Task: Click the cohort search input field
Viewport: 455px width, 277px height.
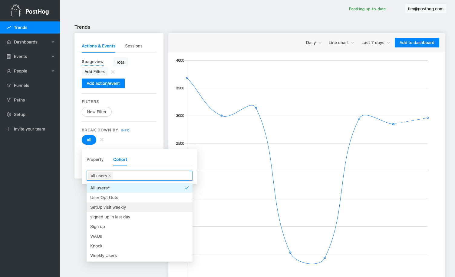Action: 151,176
